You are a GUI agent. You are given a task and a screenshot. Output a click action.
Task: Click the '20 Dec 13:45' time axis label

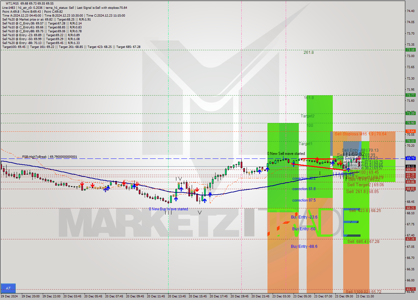tap(177, 296)
